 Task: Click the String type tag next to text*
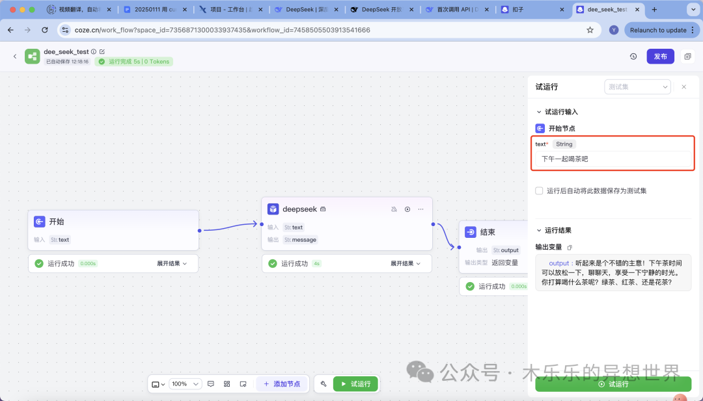(x=564, y=144)
